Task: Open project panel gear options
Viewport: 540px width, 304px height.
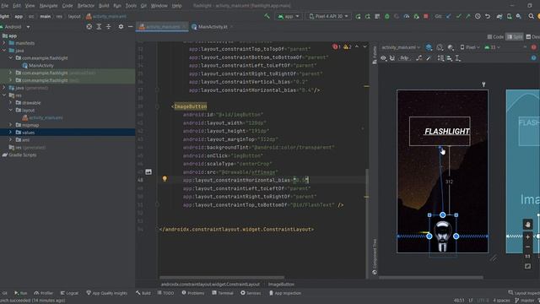Action: [121, 26]
